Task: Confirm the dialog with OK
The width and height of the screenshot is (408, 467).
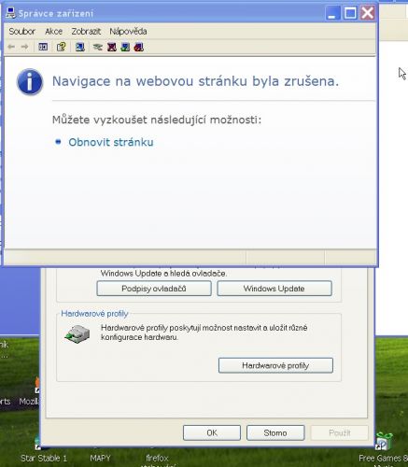Action: coord(212,433)
